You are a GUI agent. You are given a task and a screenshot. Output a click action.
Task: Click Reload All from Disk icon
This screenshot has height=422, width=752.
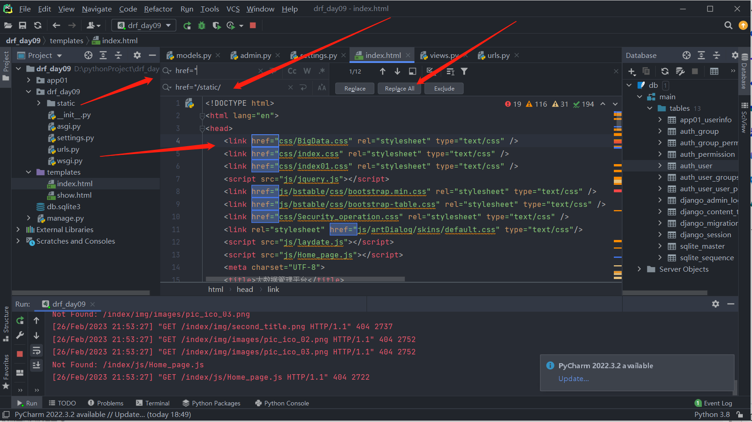coord(38,25)
